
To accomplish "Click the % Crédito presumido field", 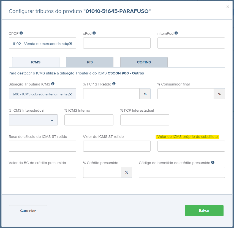I will [x=102, y=172].
